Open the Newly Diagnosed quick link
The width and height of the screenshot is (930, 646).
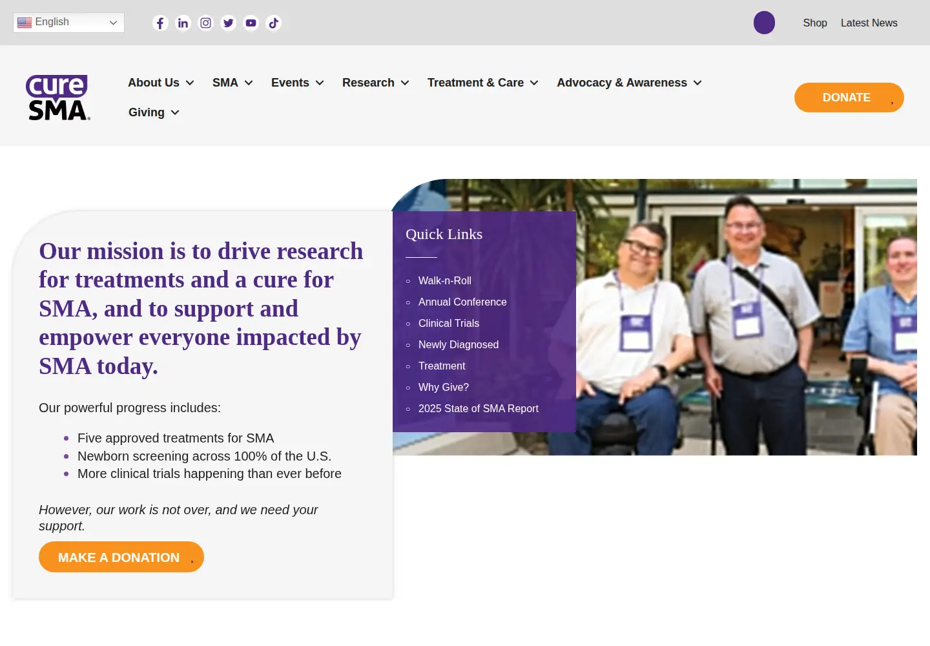coord(459,344)
